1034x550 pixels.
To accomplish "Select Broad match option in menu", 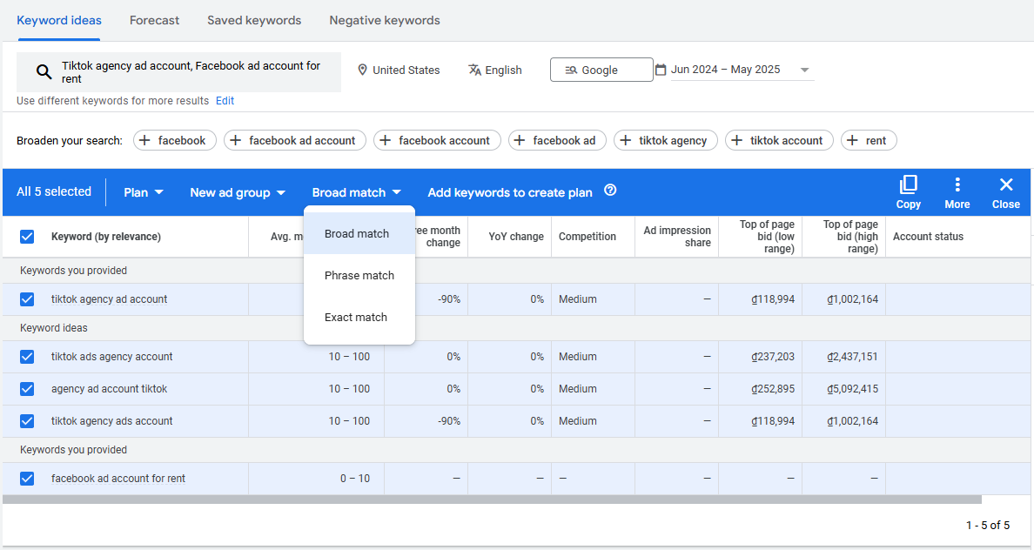I will [359, 233].
